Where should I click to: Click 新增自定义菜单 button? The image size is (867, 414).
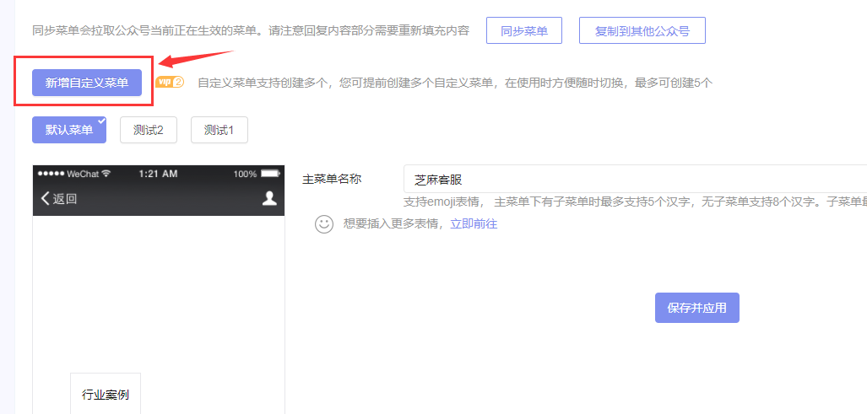[x=87, y=83]
